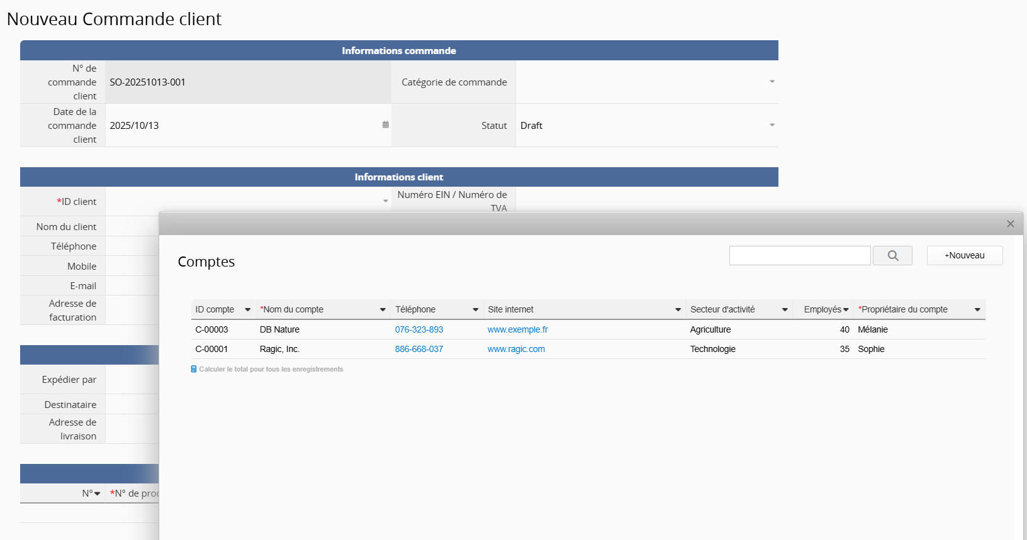Screen dimensions: 1027x540
Task: Click the Comptes search input field
Action: click(799, 255)
